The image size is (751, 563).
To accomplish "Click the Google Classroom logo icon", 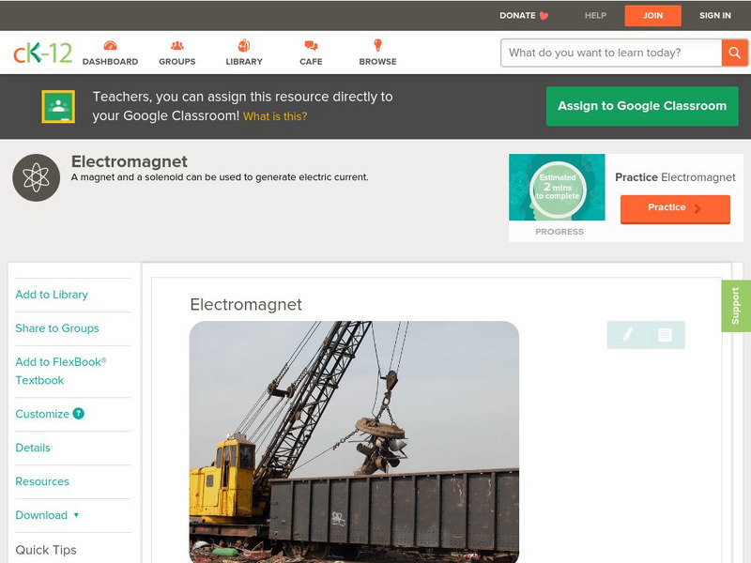I will click(x=58, y=106).
